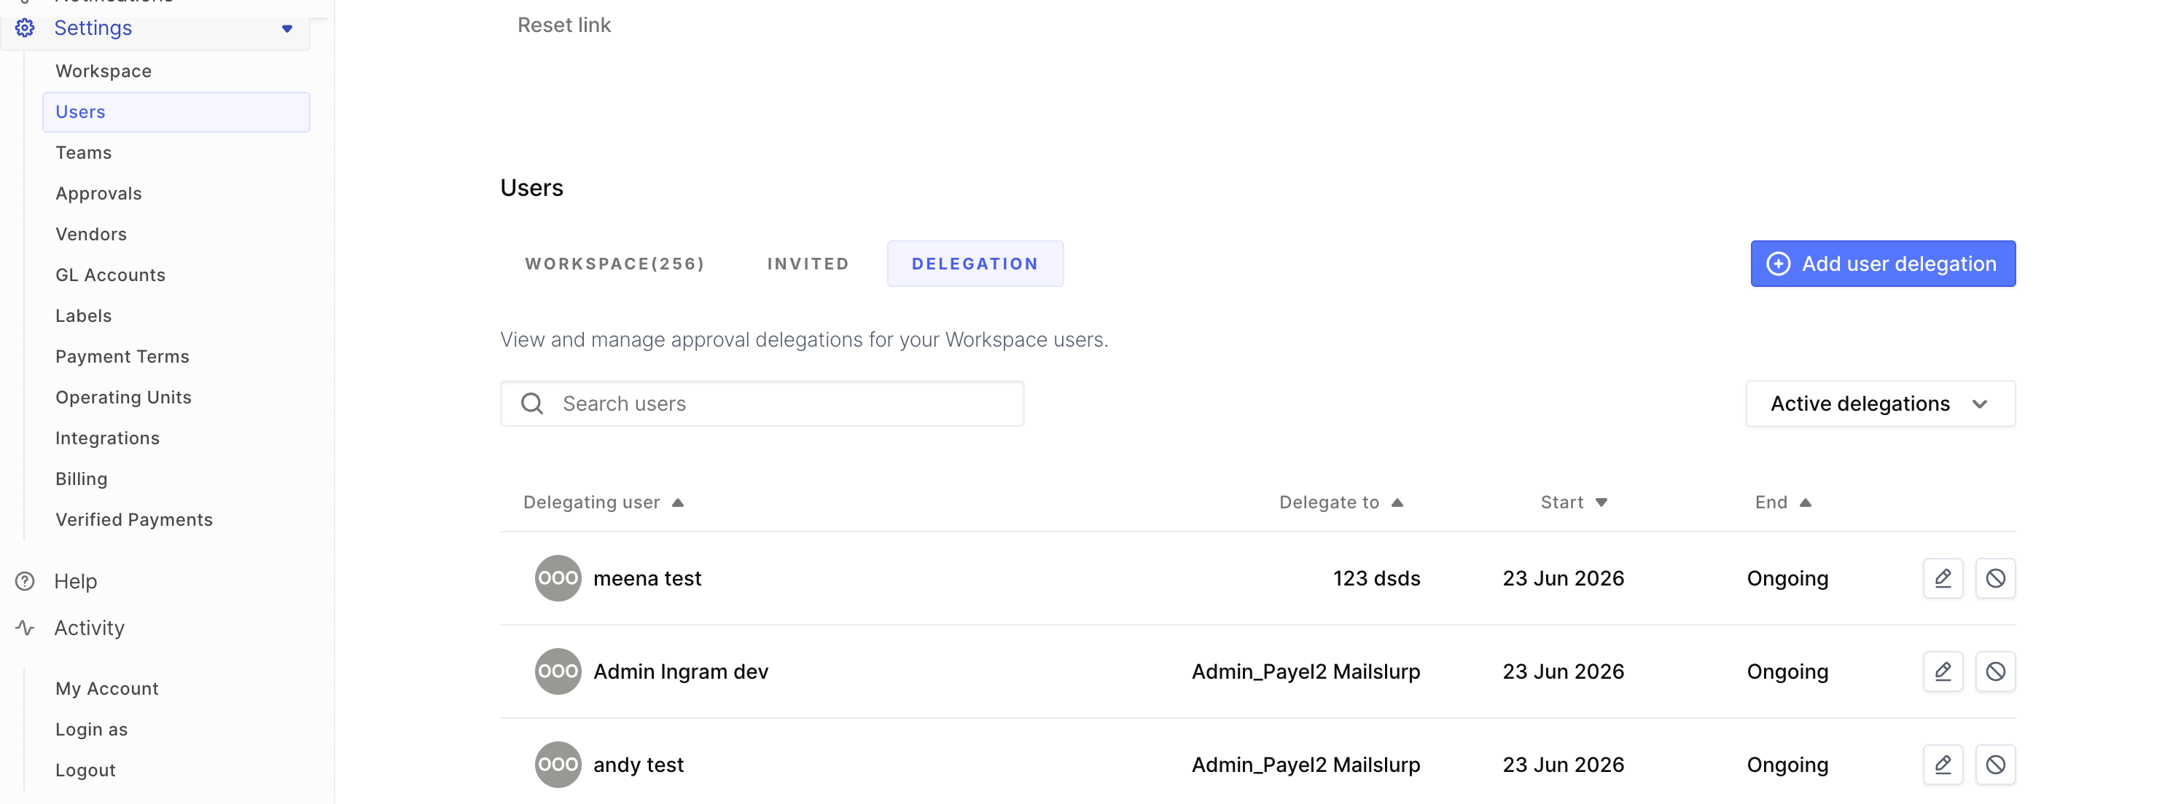Click the Activity pulse icon

[26, 628]
